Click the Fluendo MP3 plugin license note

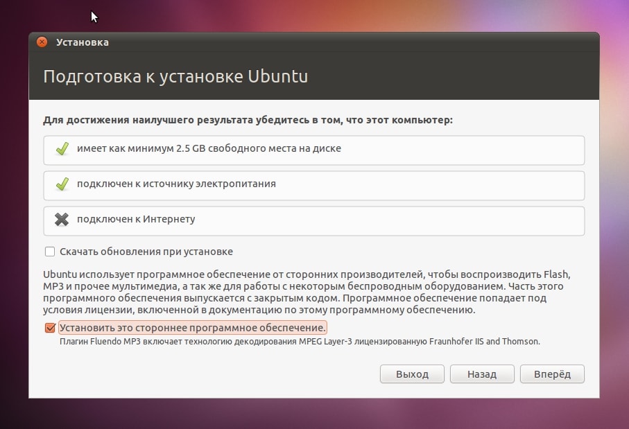tap(300, 342)
